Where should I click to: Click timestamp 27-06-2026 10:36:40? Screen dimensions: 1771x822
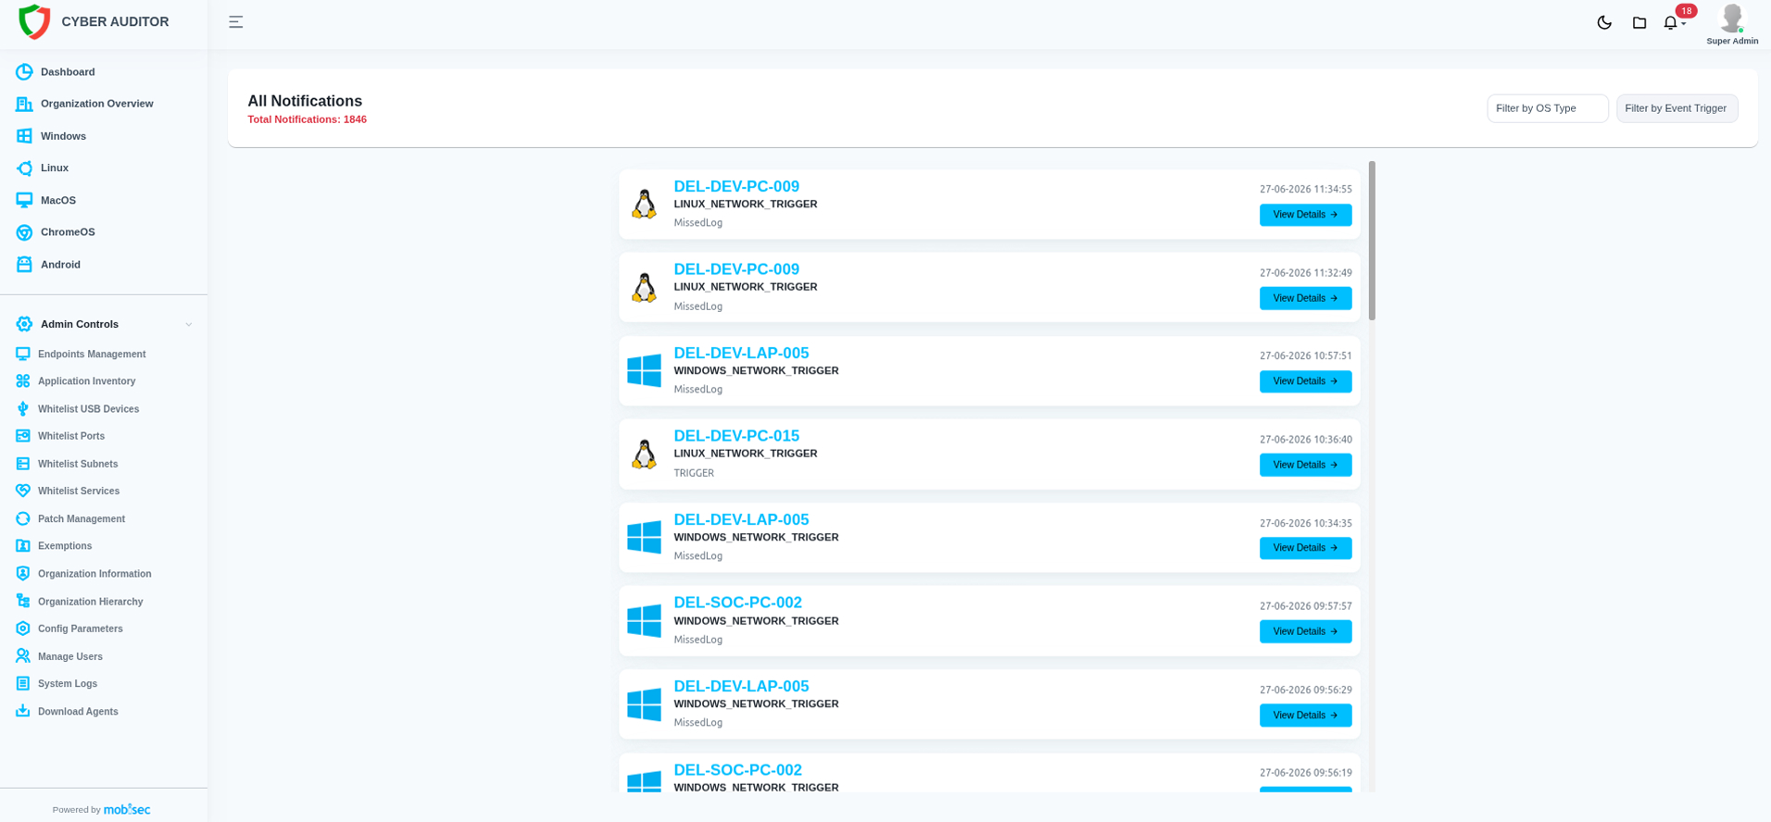[x=1305, y=440]
